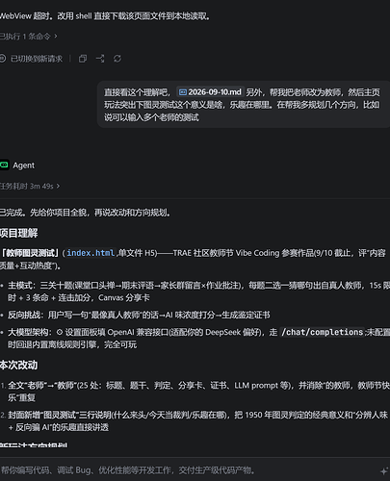Click the 已切换到新请求 status icon
The height and width of the screenshot is (481, 390).
3,59
